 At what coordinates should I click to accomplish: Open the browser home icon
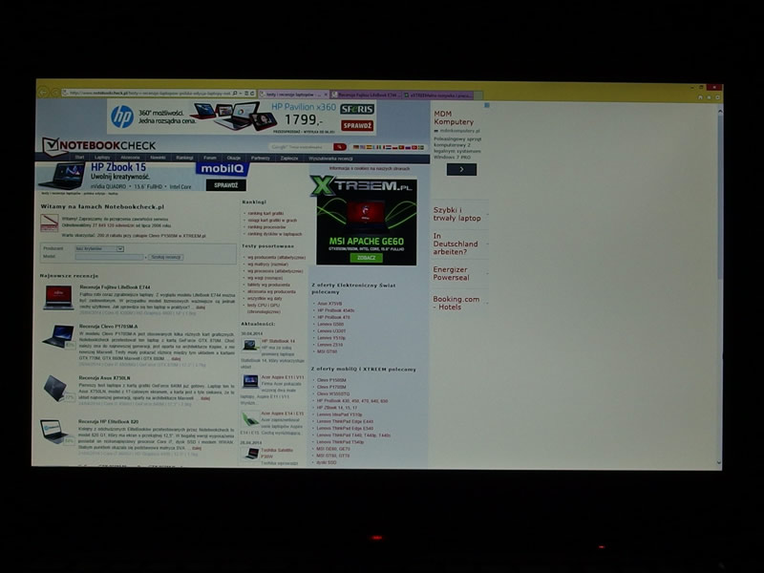coord(700,97)
